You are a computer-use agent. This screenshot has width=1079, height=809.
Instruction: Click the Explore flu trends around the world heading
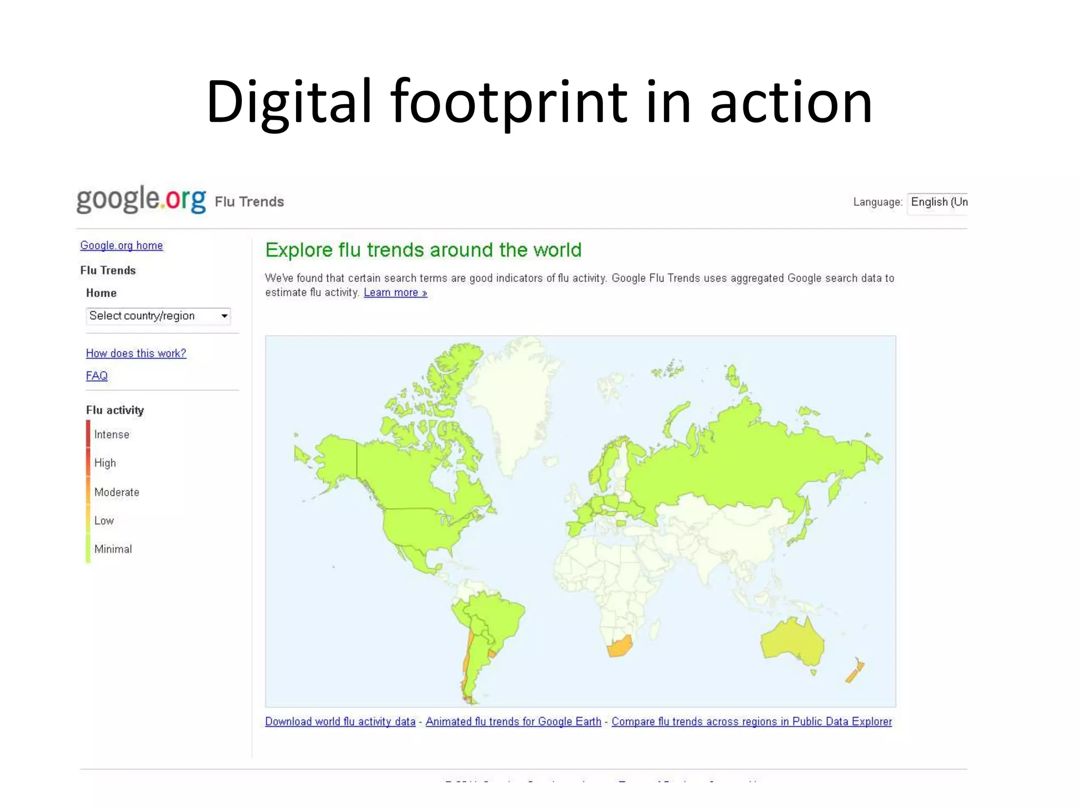(424, 250)
